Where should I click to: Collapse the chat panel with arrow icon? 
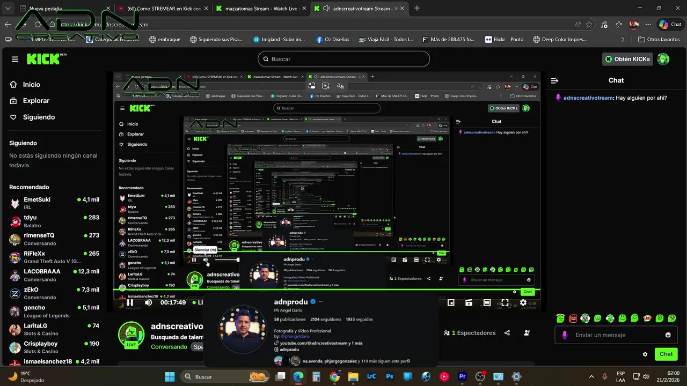point(554,80)
